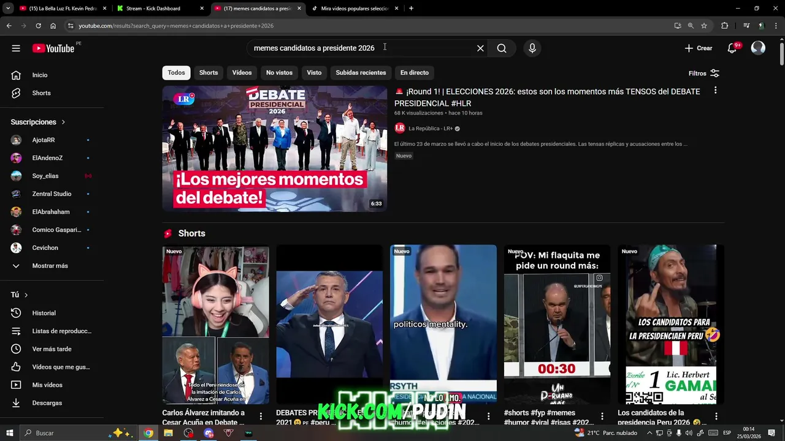Open Zentral Studio channel subscription
Screen dimensions: 785x441
[53, 194]
